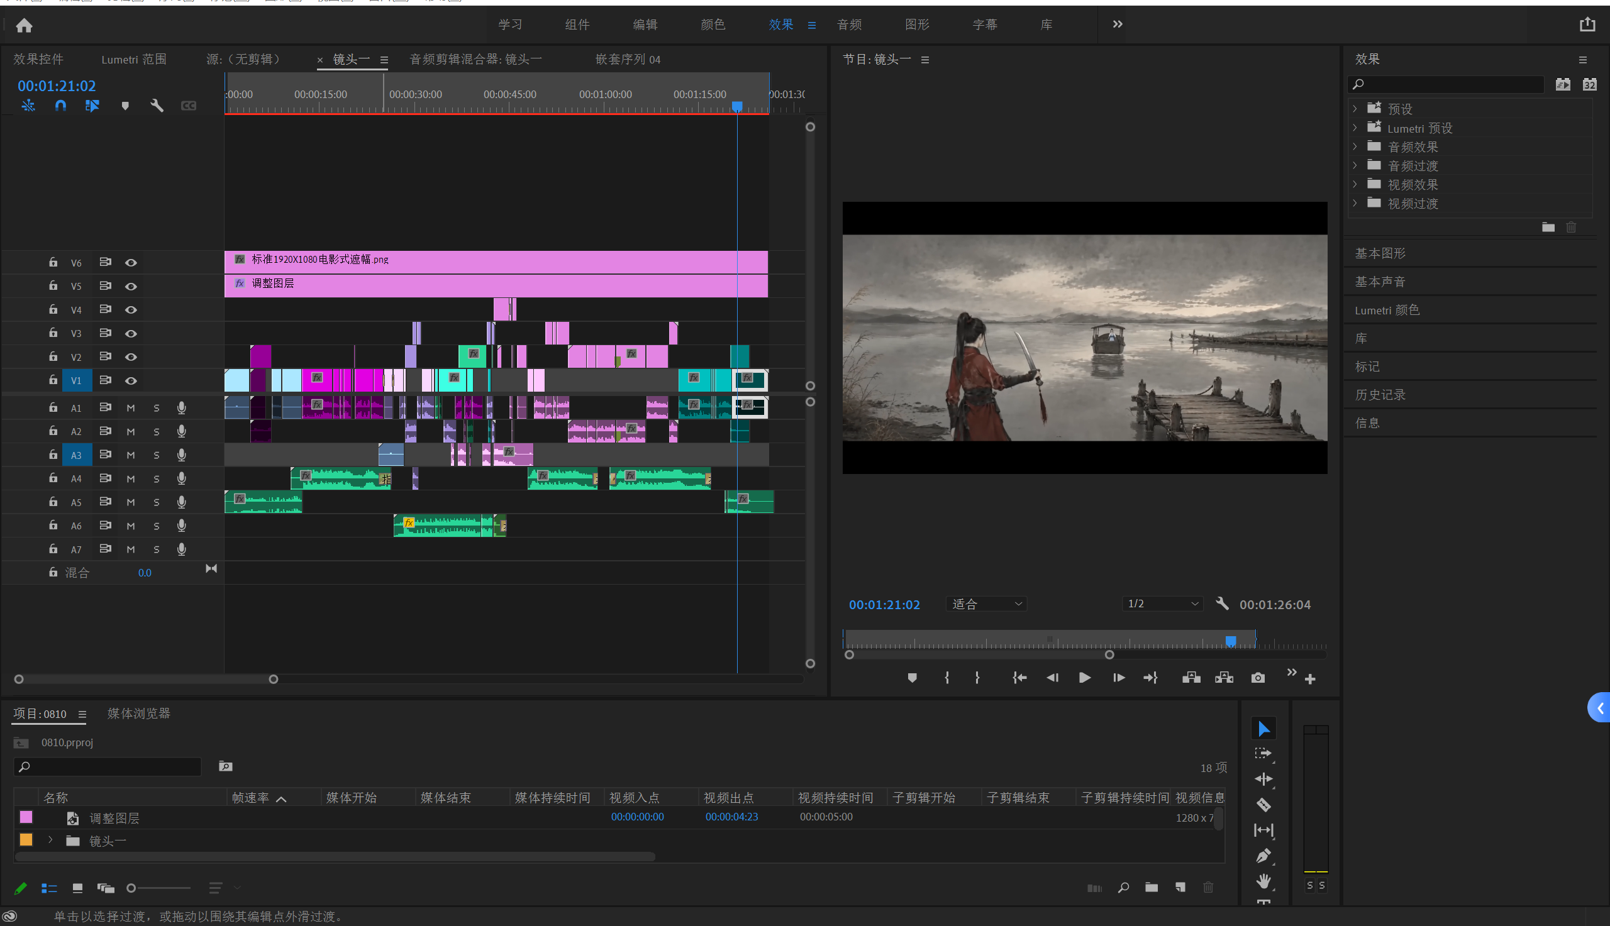
Task: Switch to 颜色 workspace
Action: 713,24
